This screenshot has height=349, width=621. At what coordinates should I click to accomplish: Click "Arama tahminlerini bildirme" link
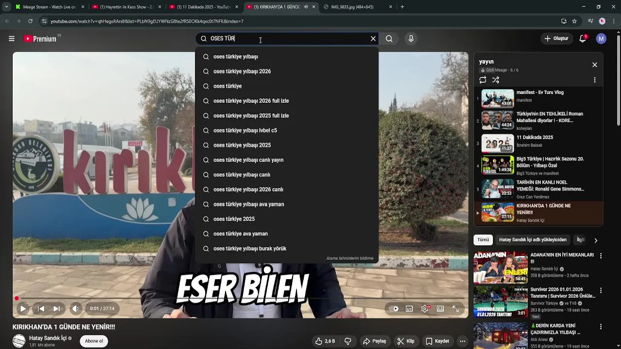[x=350, y=258]
